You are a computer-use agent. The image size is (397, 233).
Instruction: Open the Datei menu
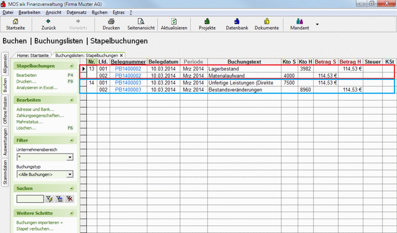pos(8,12)
